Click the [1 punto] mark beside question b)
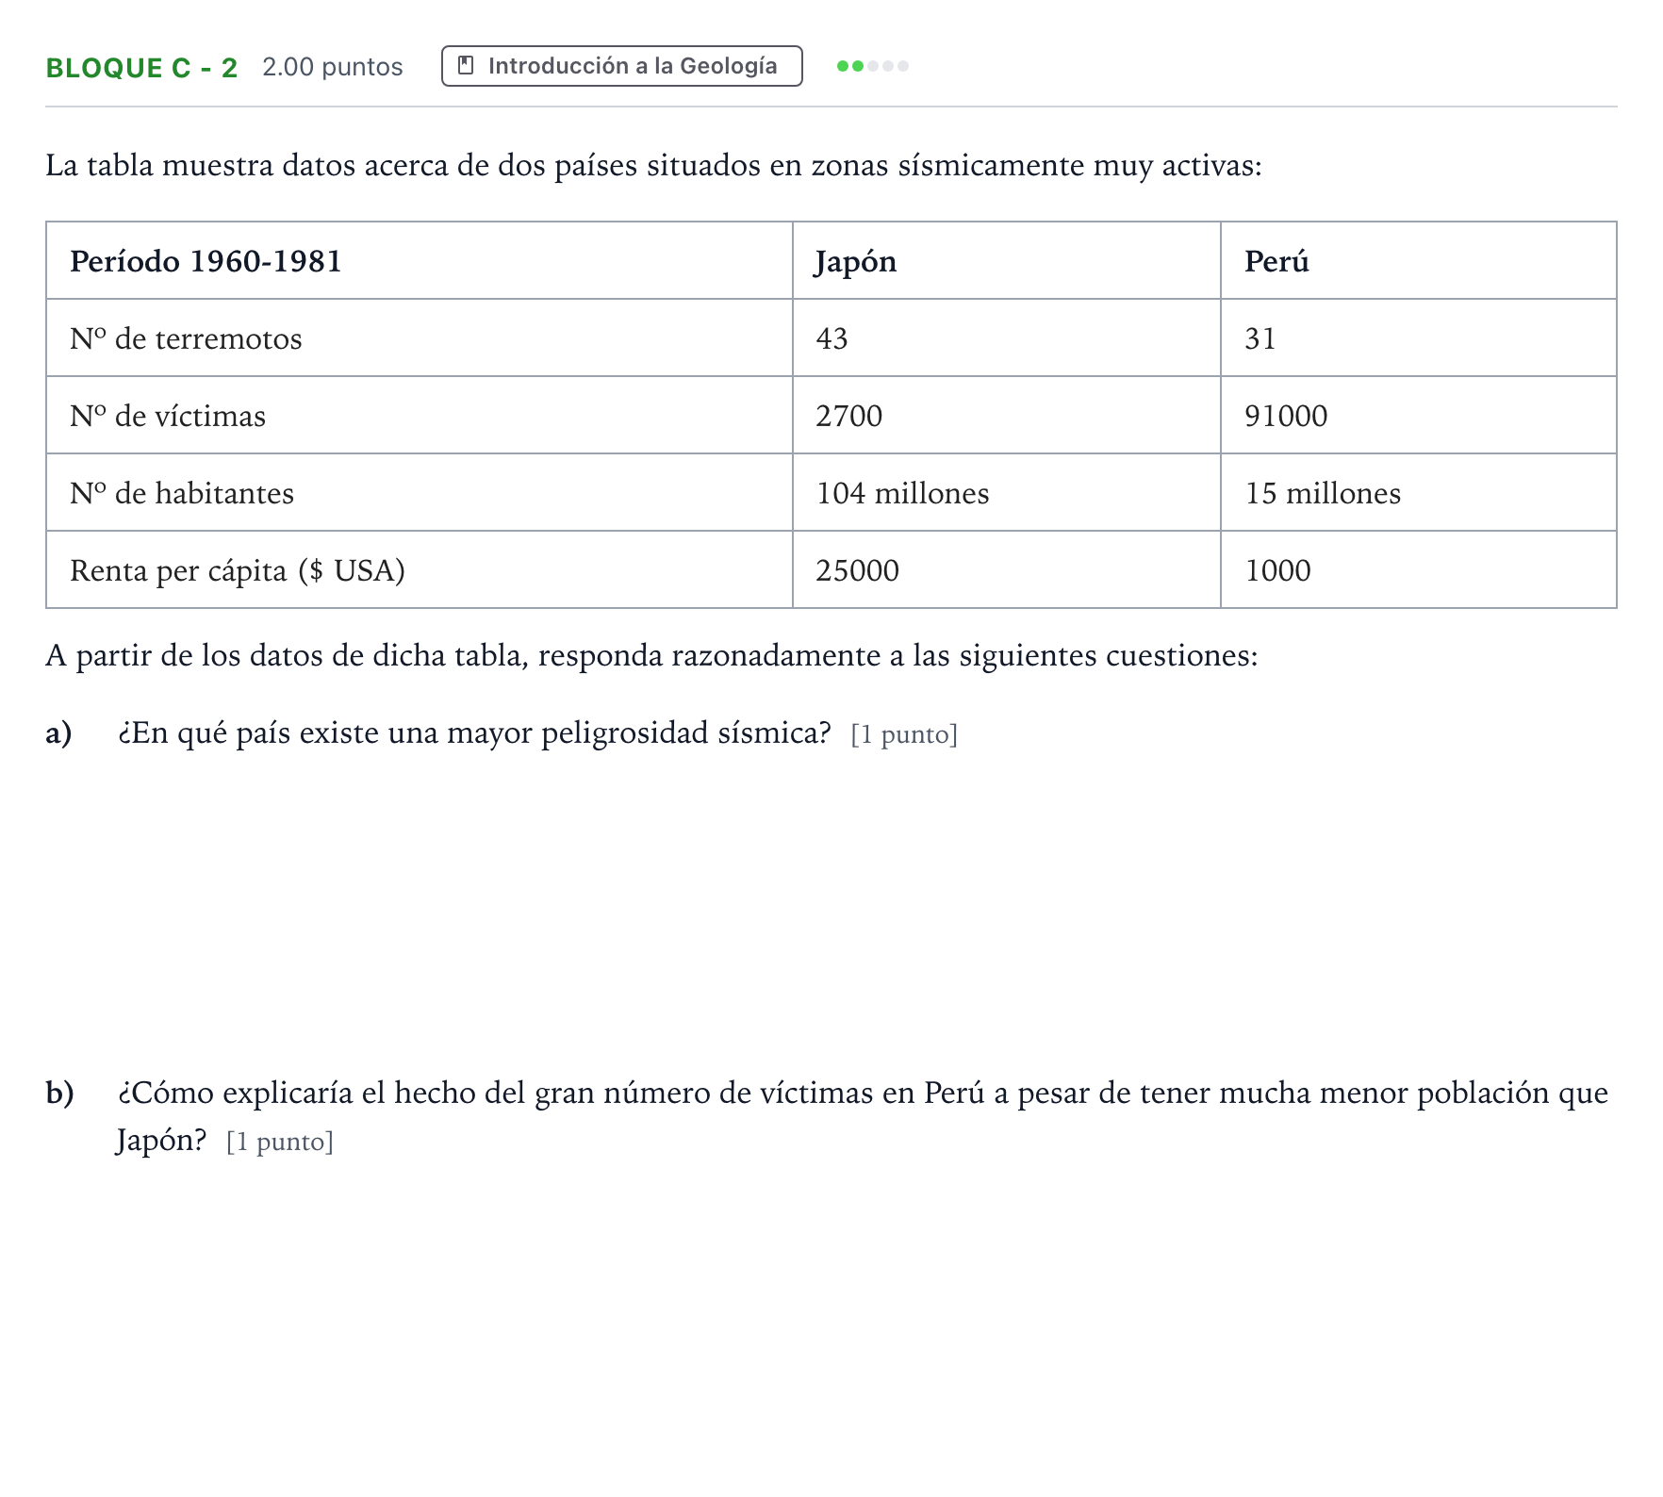 click(x=280, y=1142)
